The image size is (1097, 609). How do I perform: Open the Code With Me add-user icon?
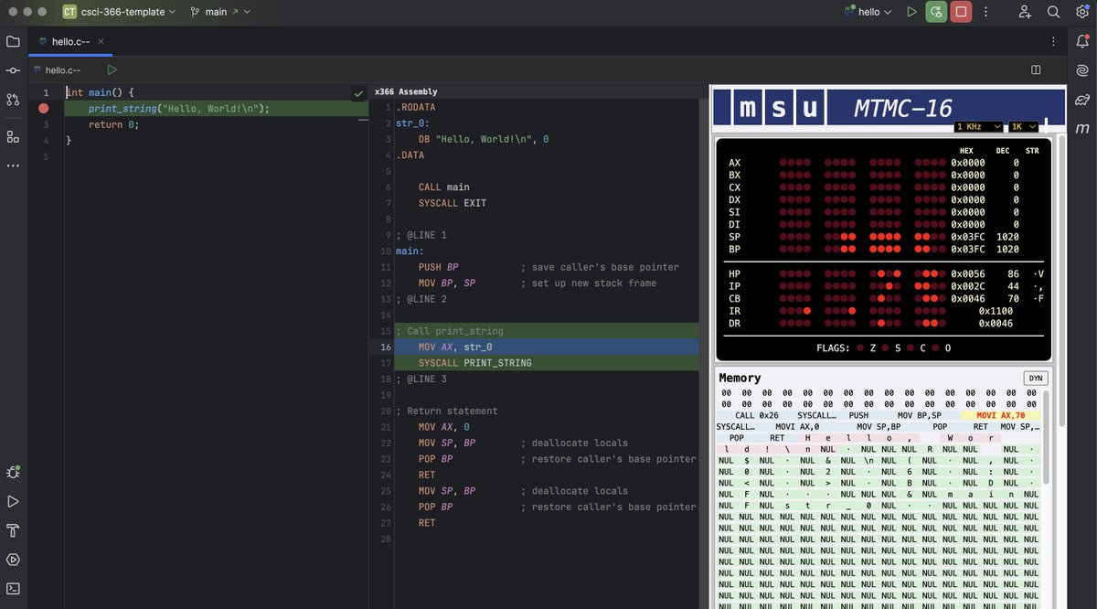1025,12
